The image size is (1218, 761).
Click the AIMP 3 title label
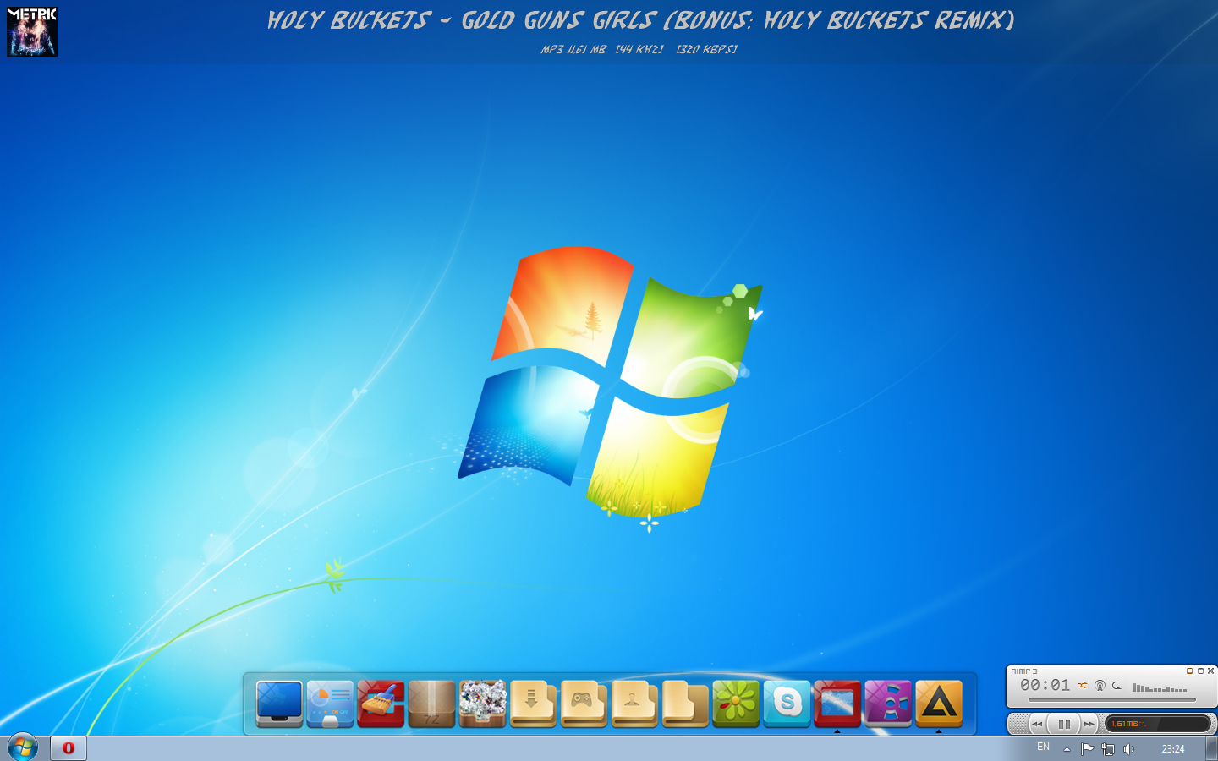(1023, 671)
